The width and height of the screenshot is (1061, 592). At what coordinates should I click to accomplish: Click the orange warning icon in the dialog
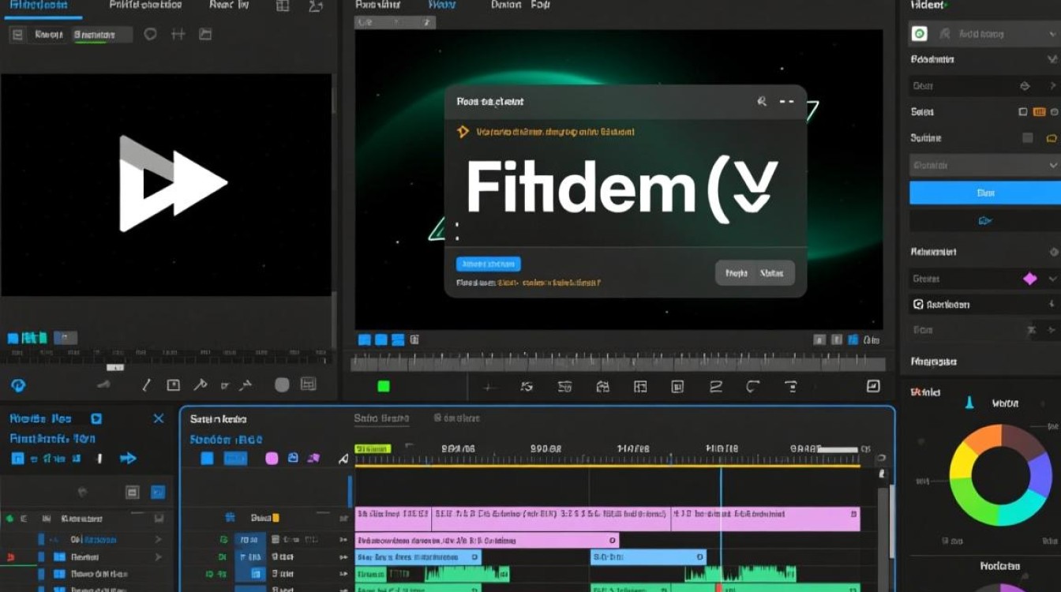click(x=463, y=132)
